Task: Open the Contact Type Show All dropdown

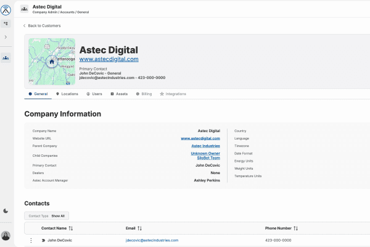Action: pos(47,216)
